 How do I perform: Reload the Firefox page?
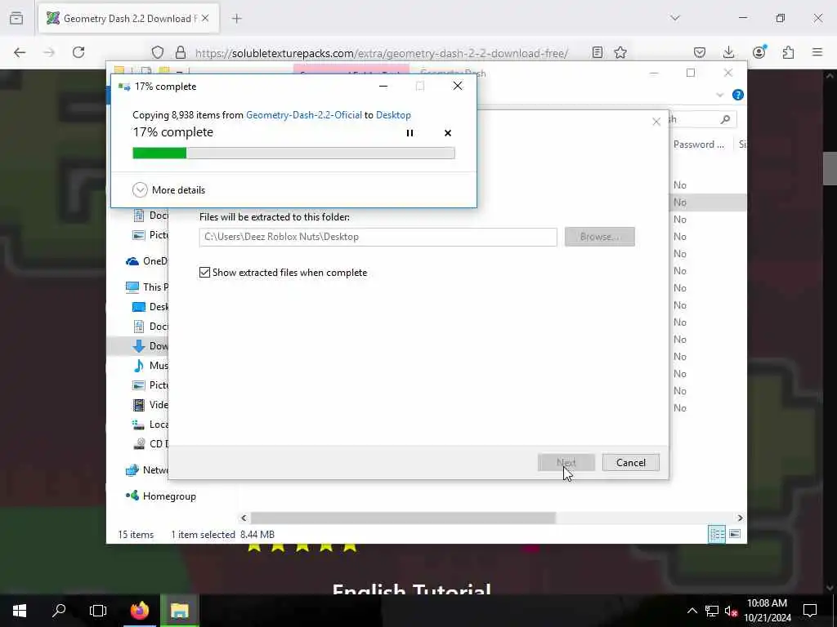click(x=78, y=52)
